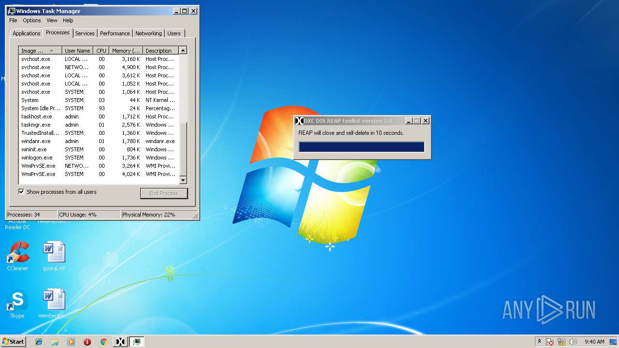Sort processes by Description column header
This screenshot has width=619, height=348.
click(x=161, y=51)
